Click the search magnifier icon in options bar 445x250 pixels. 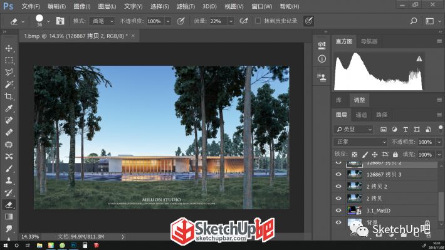(414, 21)
